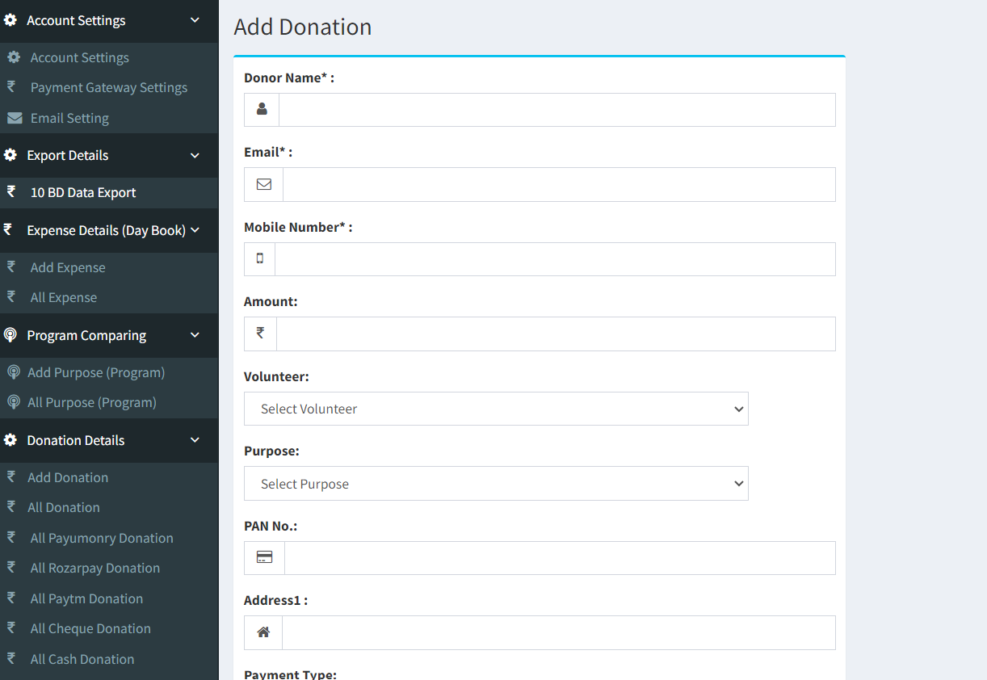Focus the Donor Name text field

557,110
